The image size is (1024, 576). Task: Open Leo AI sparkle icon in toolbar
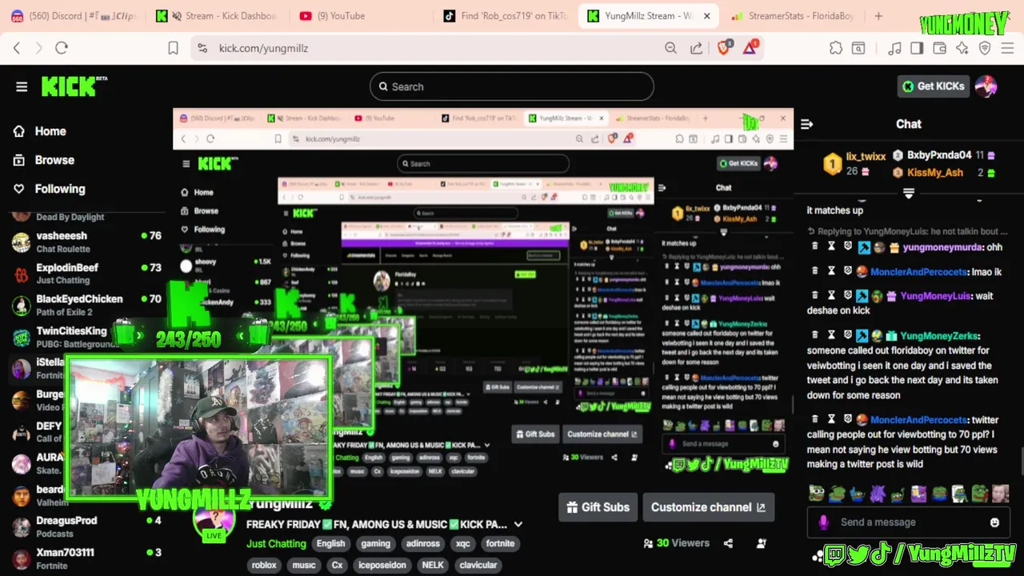(x=962, y=48)
